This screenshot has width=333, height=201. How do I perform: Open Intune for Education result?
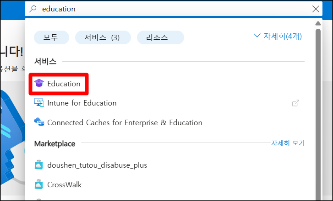(82, 103)
